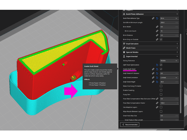
Task: Open Build Plate Adhesion Type dropdown
Action: tap(169, 18)
